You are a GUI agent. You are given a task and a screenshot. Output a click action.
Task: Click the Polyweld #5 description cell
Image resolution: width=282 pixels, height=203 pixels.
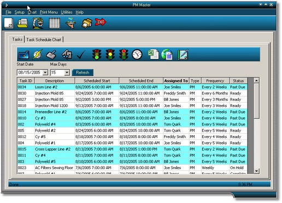55,162
